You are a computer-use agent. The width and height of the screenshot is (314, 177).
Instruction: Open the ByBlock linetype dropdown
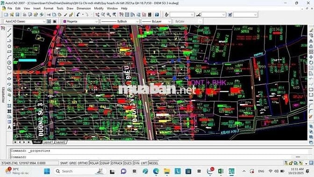pos(120,21)
